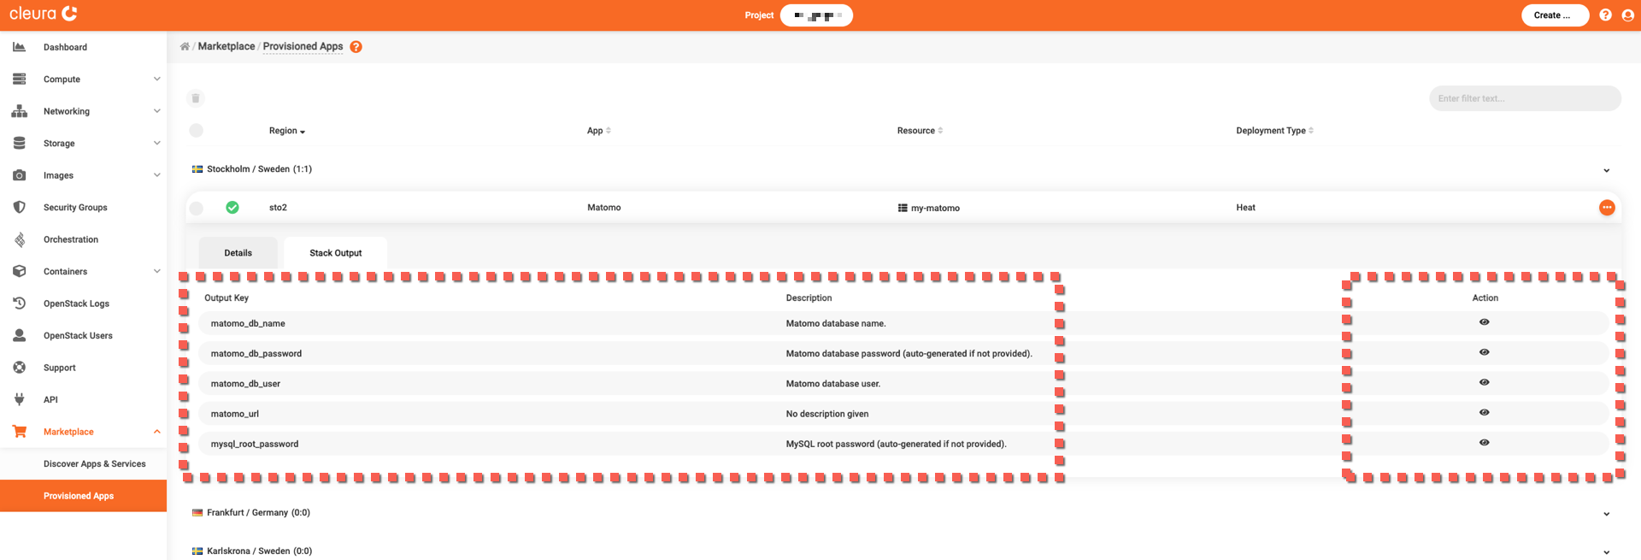Show the mysql_root_password output value
The height and width of the screenshot is (560, 1641).
click(x=1484, y=443)
